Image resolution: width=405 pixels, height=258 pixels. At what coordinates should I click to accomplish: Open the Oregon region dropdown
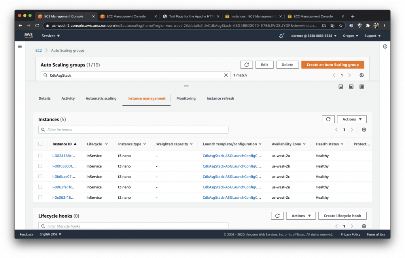click(x=350, y=36)
